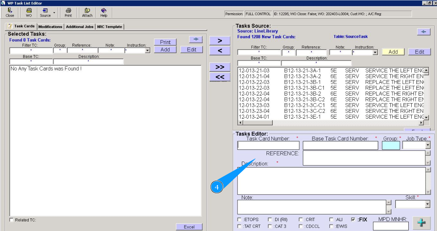This screenshot has height=231, width=437.
Task: Click the left arrow icon in Tasks Source
Action: tap(424, 32)
